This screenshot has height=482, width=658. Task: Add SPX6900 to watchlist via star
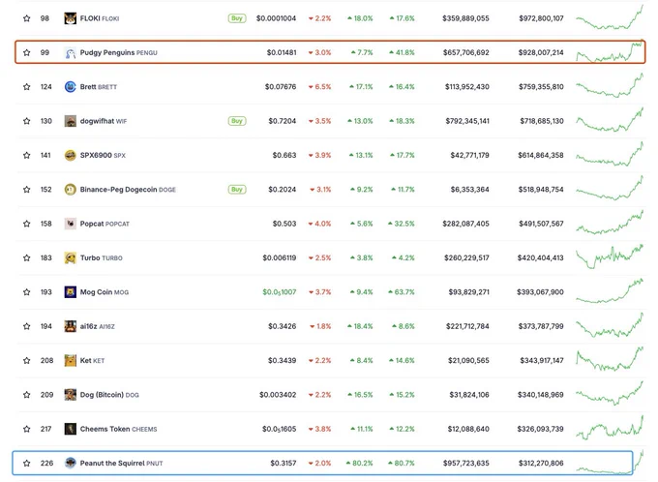point(27,156)
